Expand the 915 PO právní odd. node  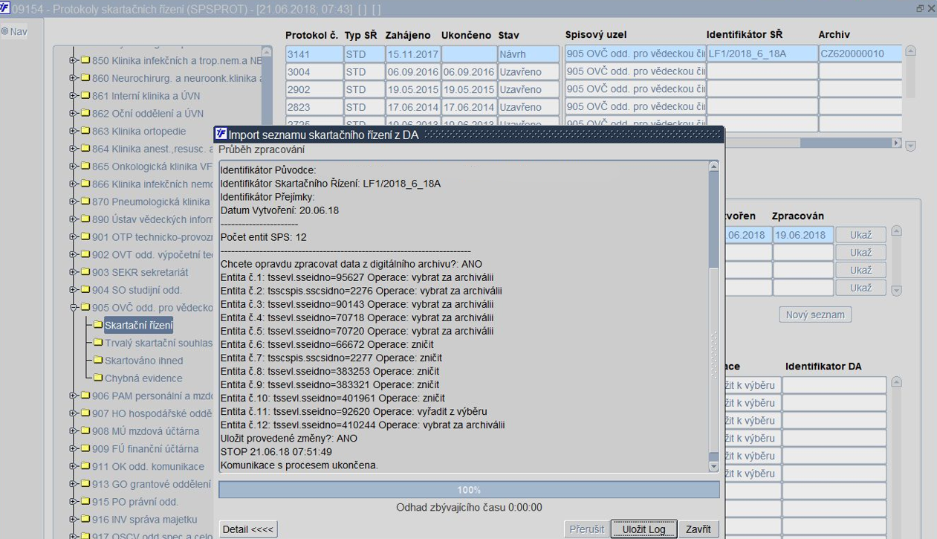pyautogui.click(x=74, y=502)
